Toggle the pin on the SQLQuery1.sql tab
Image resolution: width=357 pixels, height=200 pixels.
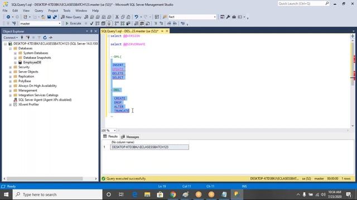tap(162, 31)
